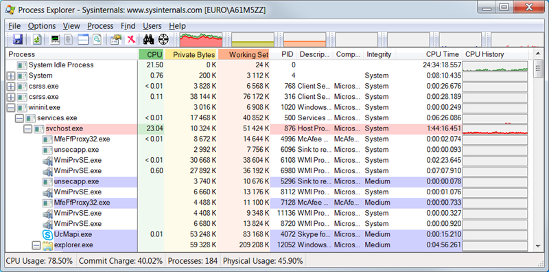Collapse the wininit.exe tree node

coord(11,108)
